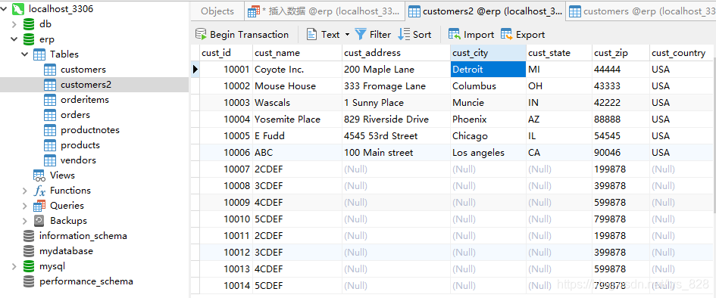Select the cust_zip column header
The image size is (716, 298).
coord(621,53)
